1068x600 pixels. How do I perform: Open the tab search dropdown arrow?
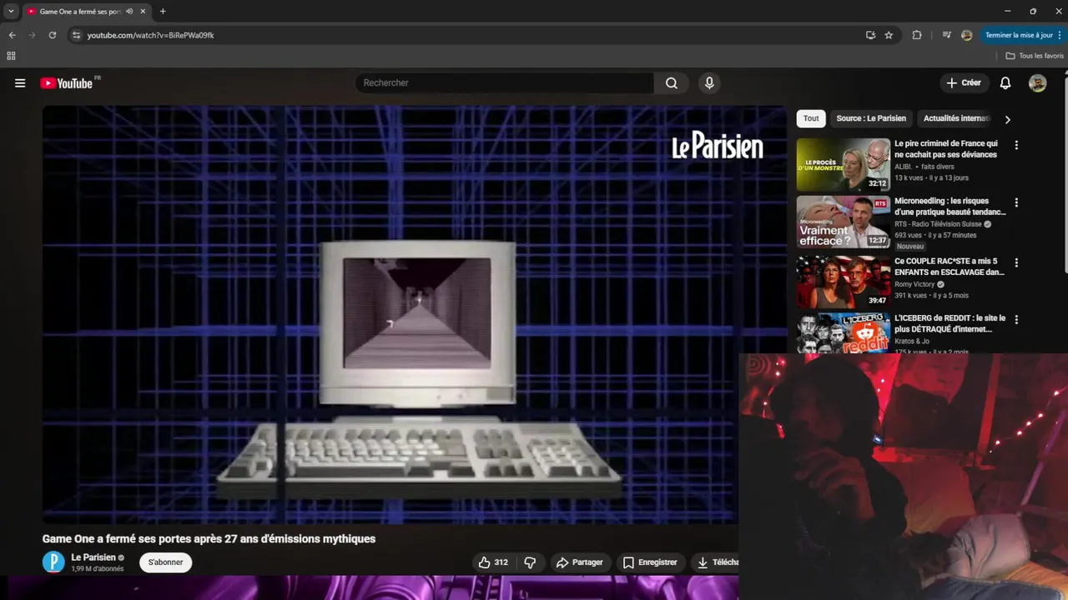click(x=11, y=12)
